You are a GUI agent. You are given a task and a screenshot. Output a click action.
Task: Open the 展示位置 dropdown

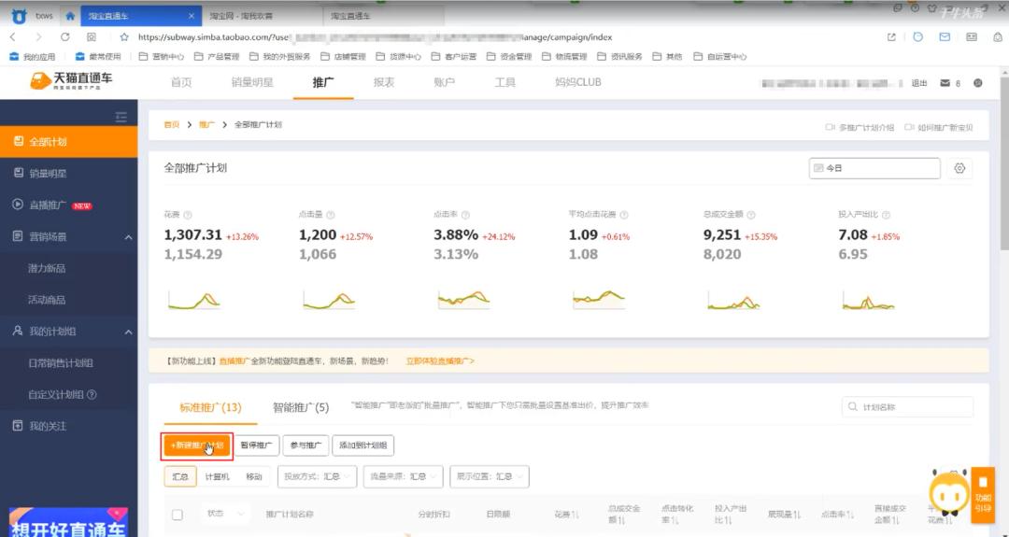(489, 476)
